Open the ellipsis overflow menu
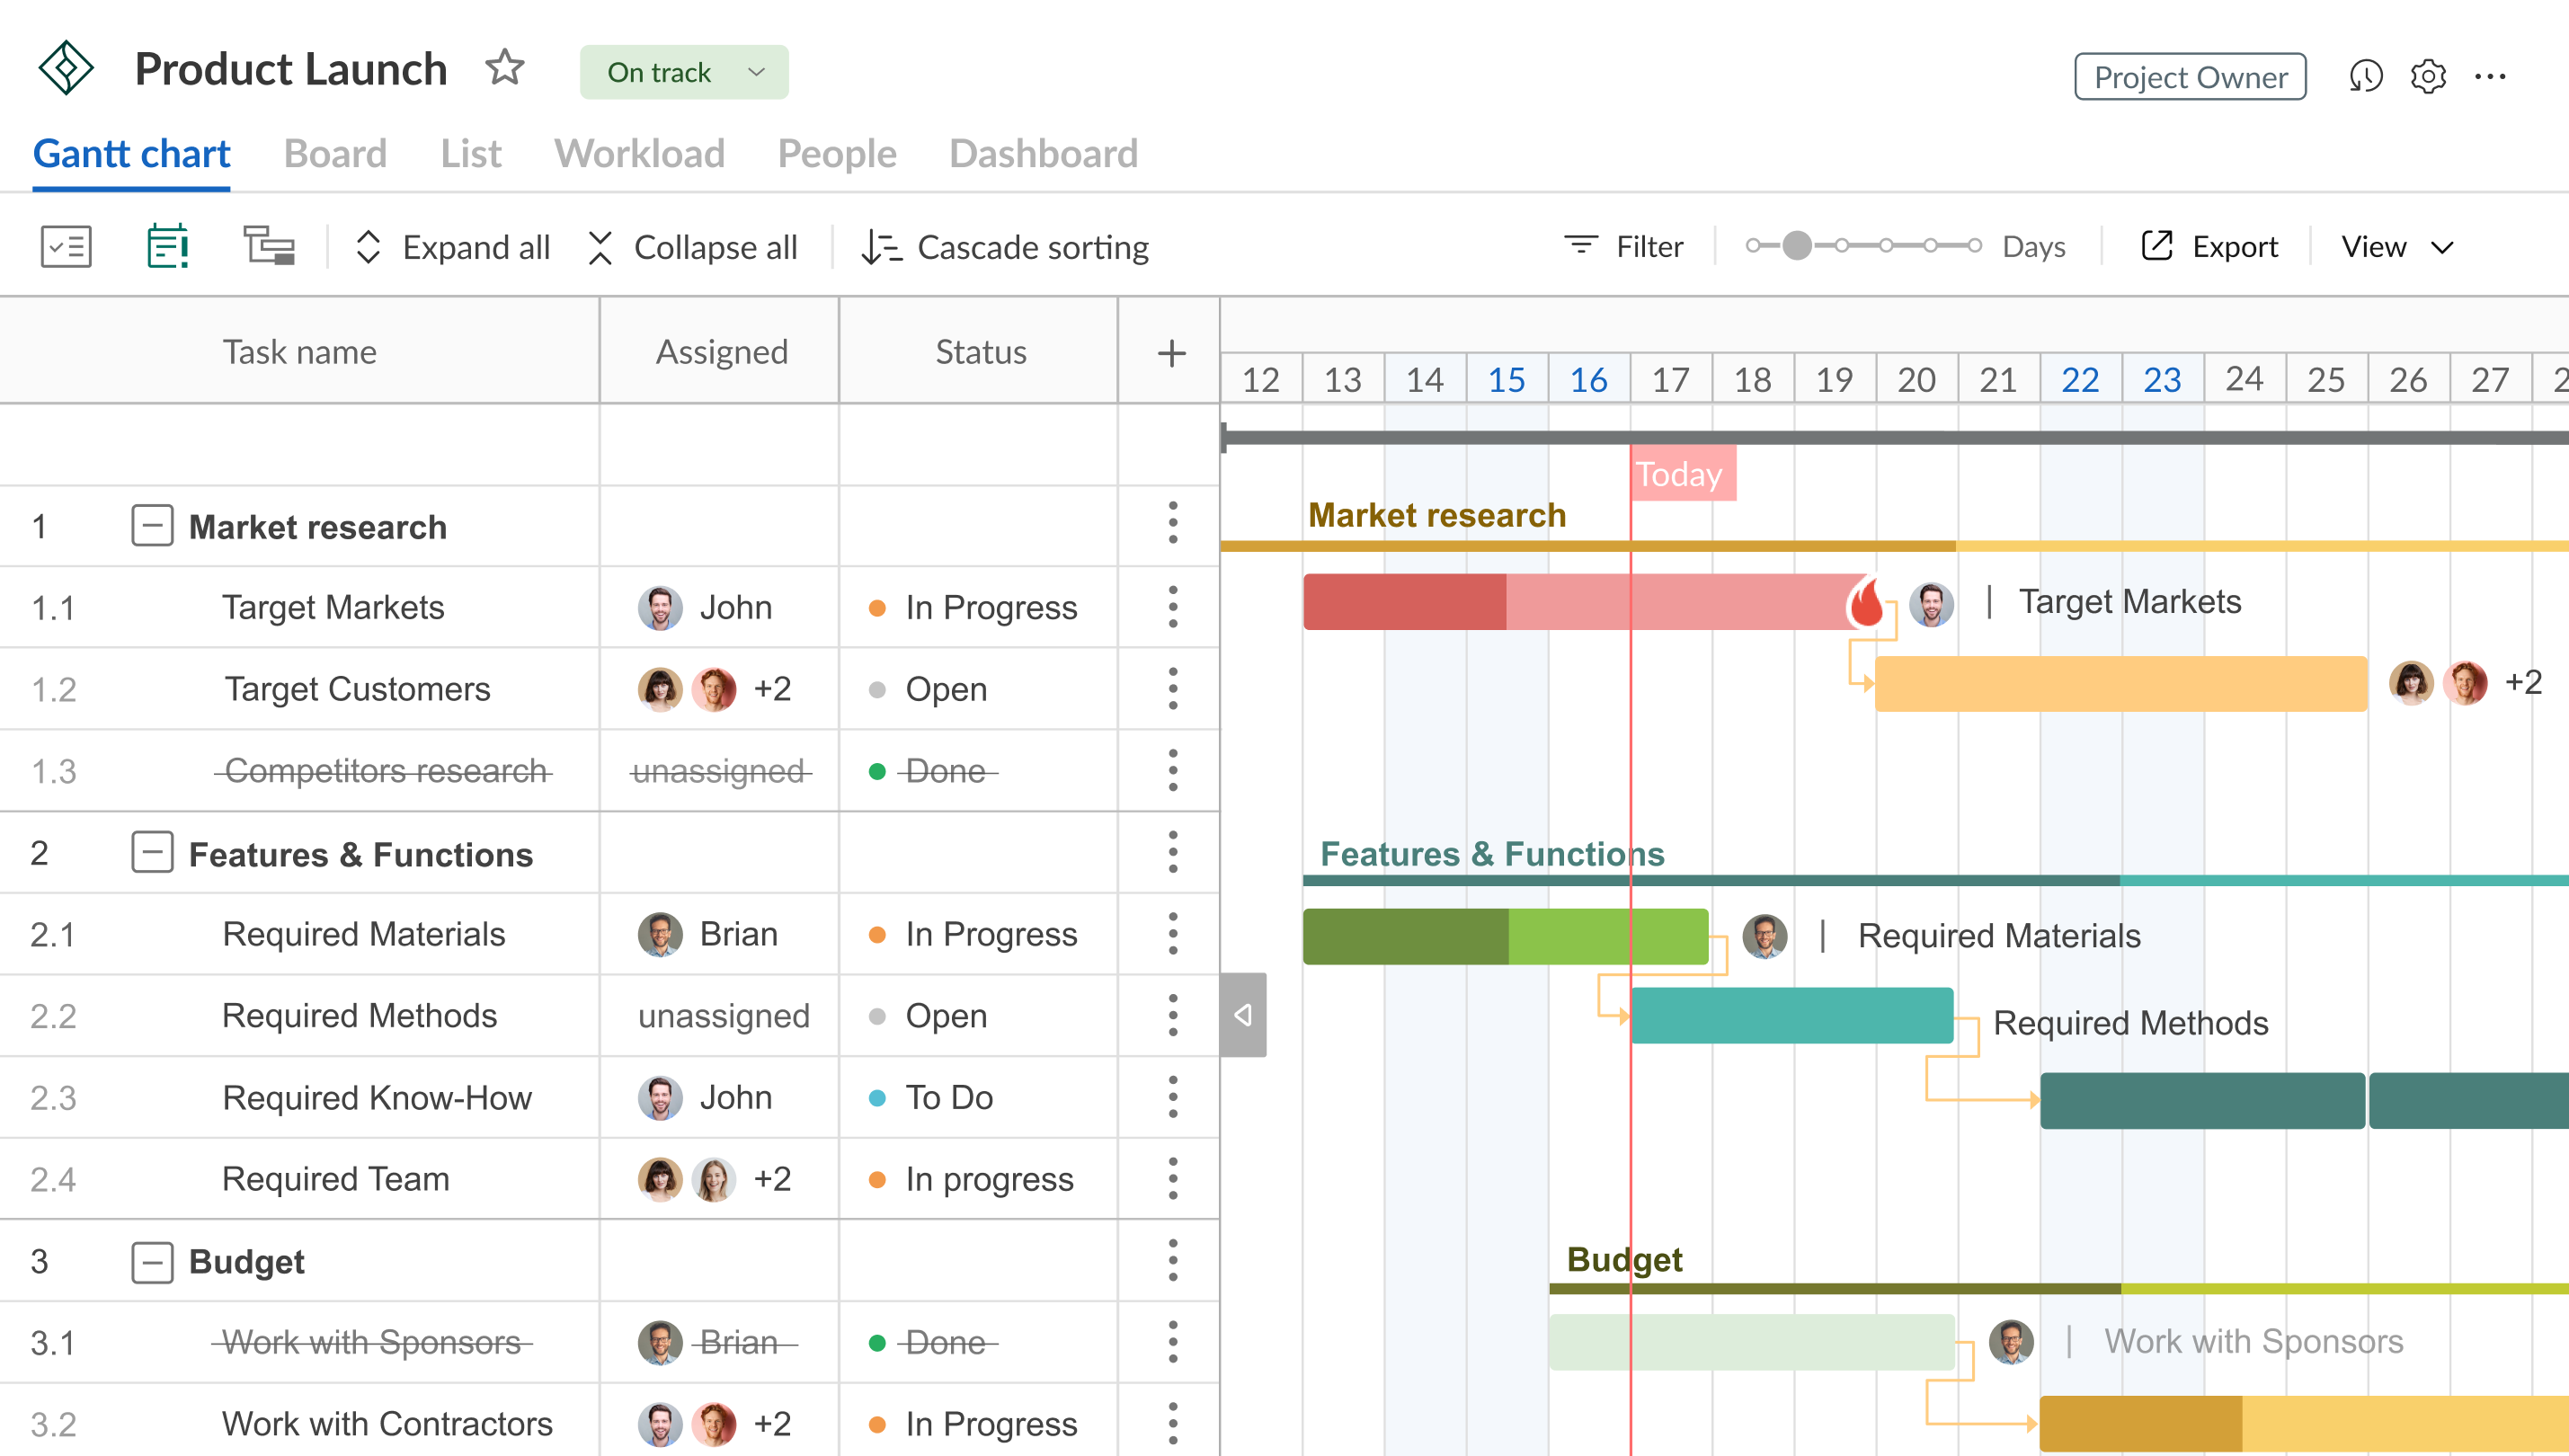2569x1456 pixels. (2491, 76)
